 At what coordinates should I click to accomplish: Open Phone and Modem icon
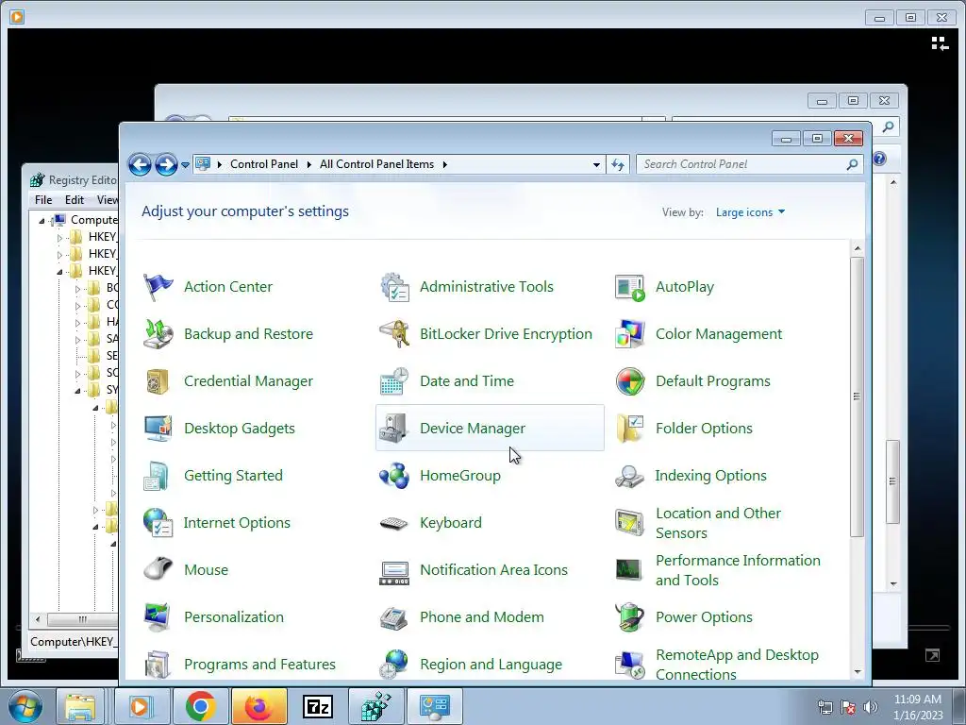[x=394, y=617]
